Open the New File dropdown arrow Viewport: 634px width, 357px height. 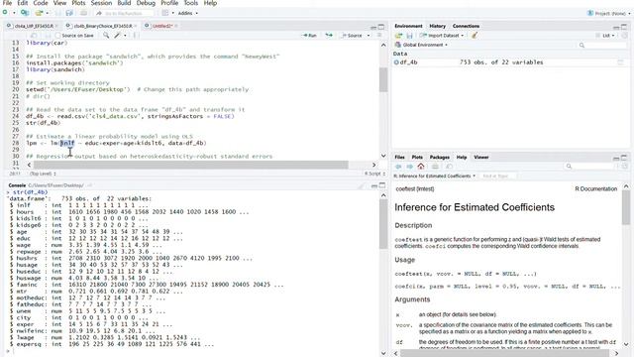tap(14, 13)
